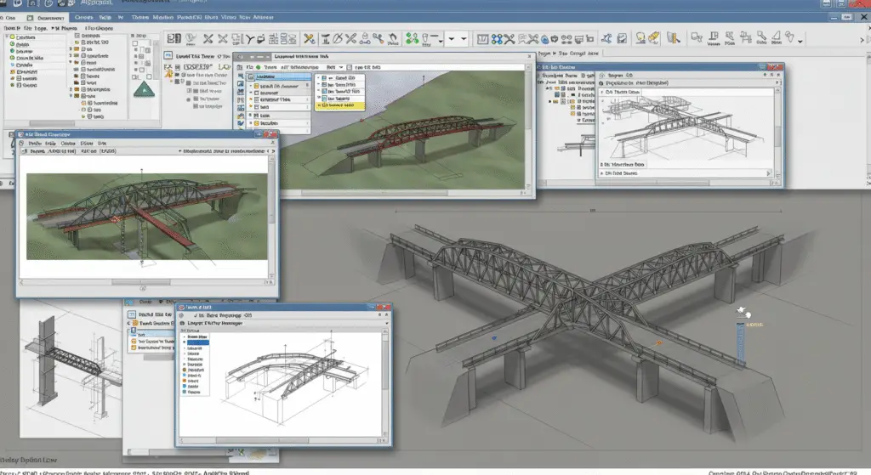Click the triangle shape tool near the toolbar end
The height and width of the screenshot is (475, 871).
(x=777, y=36)
